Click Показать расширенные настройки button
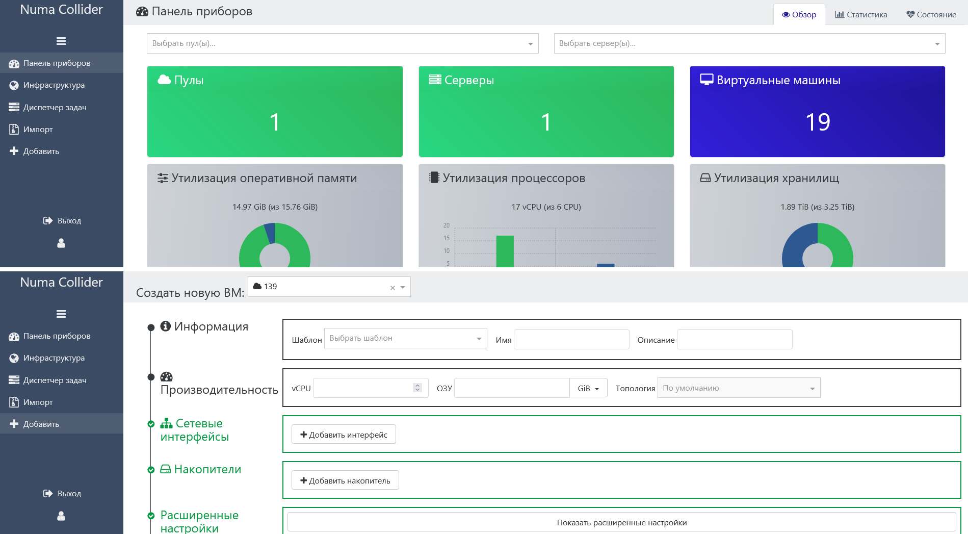Image resolution: width=968 pixels, height=534 pixels. (x=622, y=522)
